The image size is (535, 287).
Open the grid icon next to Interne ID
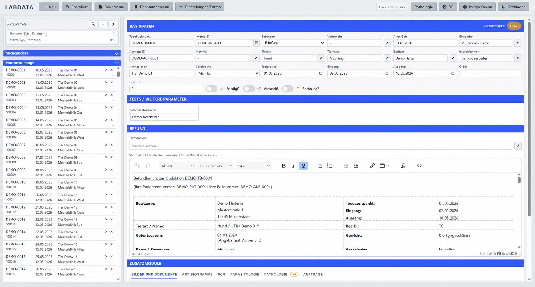tap(256, 43)
